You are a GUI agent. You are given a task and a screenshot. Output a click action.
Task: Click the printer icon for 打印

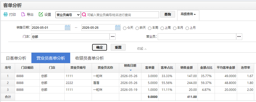[x=6, y=14]
